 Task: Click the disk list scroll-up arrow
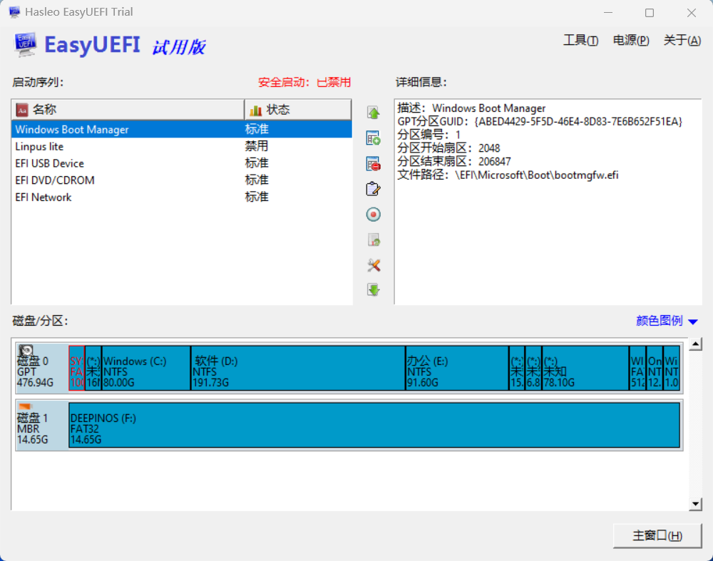point(695,344)
